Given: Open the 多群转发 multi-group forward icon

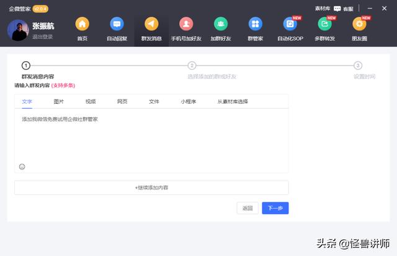Looking at the screenshot, I should (x=325, y=24).
